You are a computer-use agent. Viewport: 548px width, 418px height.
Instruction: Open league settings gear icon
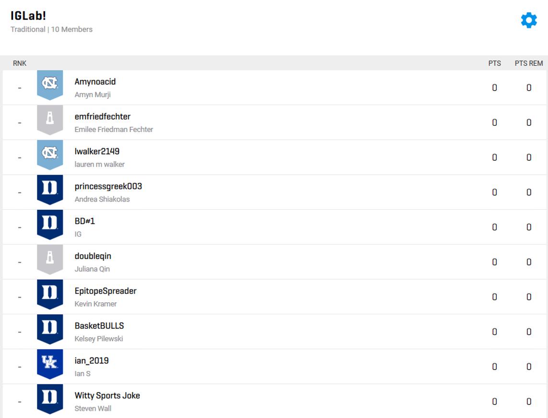(529, 20)
